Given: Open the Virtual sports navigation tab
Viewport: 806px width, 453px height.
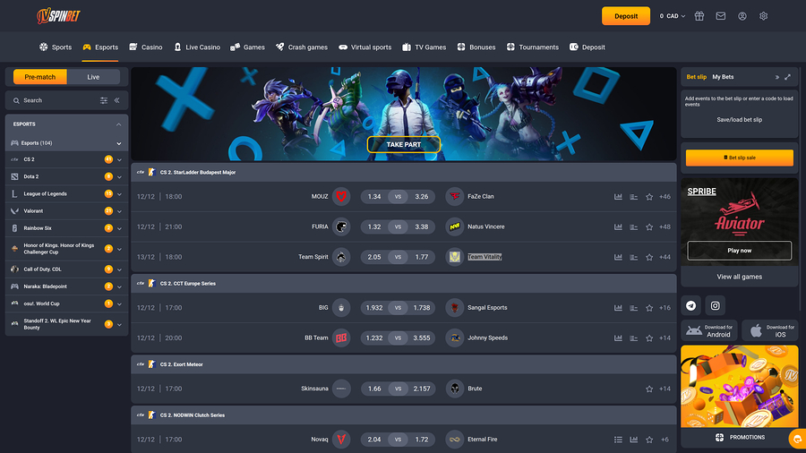Looking at the screenshot, I should point(365,47).
